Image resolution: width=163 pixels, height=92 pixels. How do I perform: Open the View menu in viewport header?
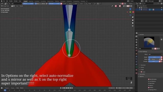(x=17, y=6)
